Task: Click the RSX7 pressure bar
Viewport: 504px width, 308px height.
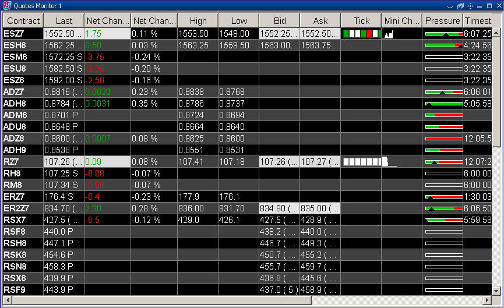Action: (444, 220)
